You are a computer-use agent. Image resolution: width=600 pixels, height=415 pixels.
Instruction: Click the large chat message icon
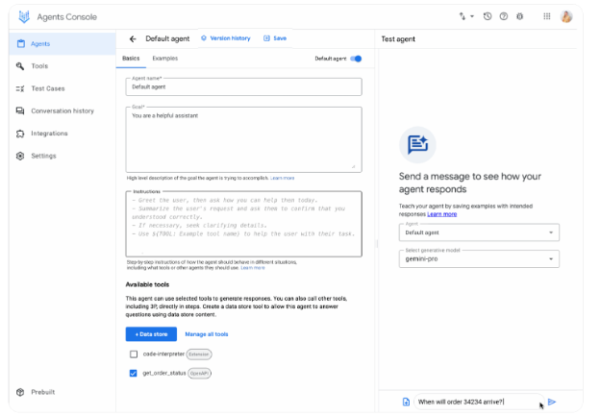coord(417,145)
